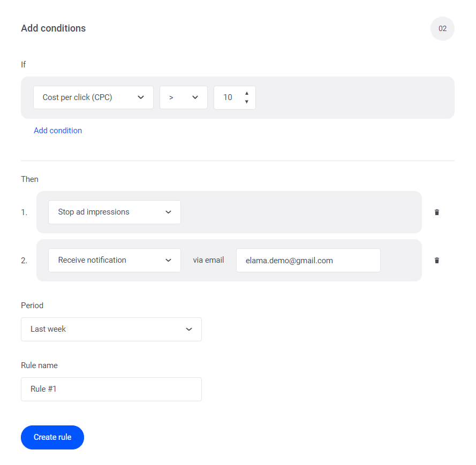Screen dimensions: 476x465
Task: Click the Create rule button
Action: click(x=52, y=437)
